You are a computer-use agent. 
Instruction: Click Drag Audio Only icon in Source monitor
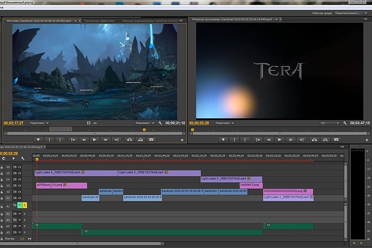(x=95, y=123)
